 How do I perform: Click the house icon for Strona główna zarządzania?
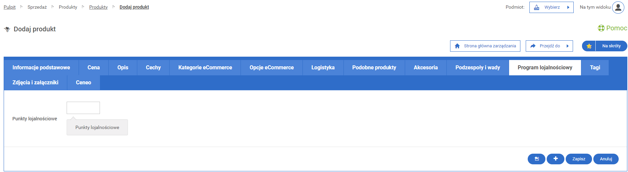point(457,46)
